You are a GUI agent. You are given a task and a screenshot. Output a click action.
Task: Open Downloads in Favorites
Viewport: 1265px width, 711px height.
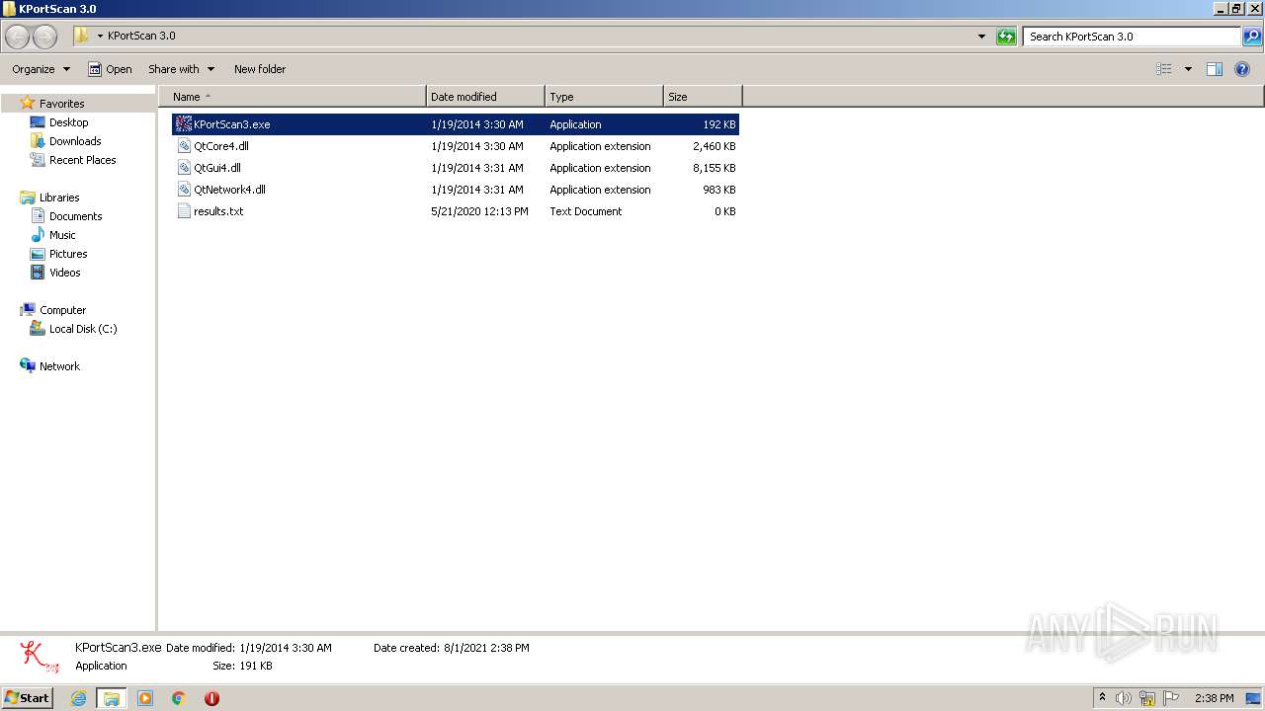75,141
